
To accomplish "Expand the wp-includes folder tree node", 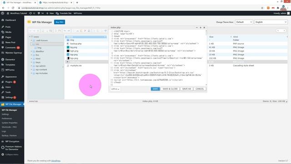I will pos(31,73).
